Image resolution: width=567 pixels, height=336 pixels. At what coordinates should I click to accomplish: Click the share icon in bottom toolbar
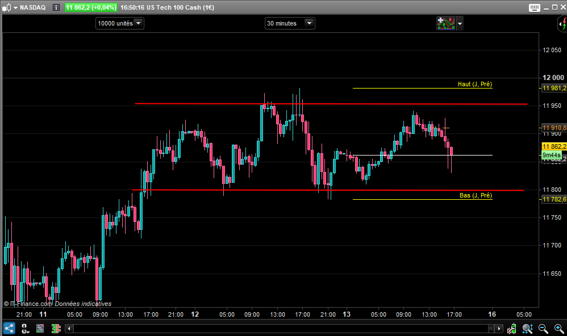pos(9,329)
